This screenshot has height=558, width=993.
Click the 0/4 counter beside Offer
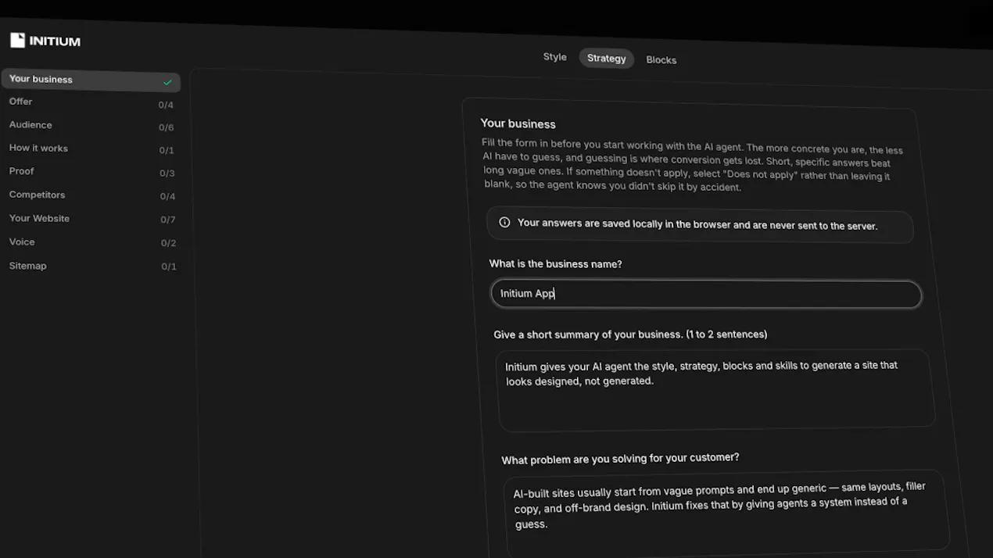tap(166, 105)
